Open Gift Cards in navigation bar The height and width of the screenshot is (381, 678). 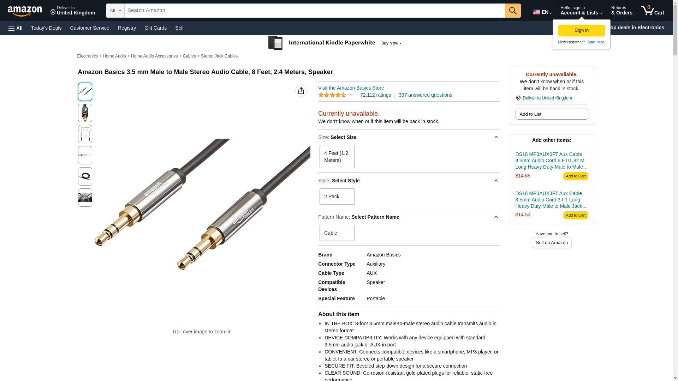click(155, 28)
